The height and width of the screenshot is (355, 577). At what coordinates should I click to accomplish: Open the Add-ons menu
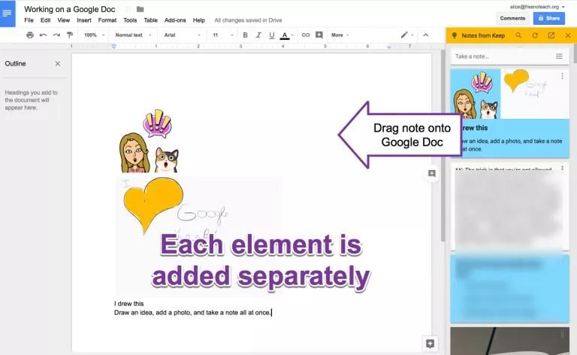[174, 20]
